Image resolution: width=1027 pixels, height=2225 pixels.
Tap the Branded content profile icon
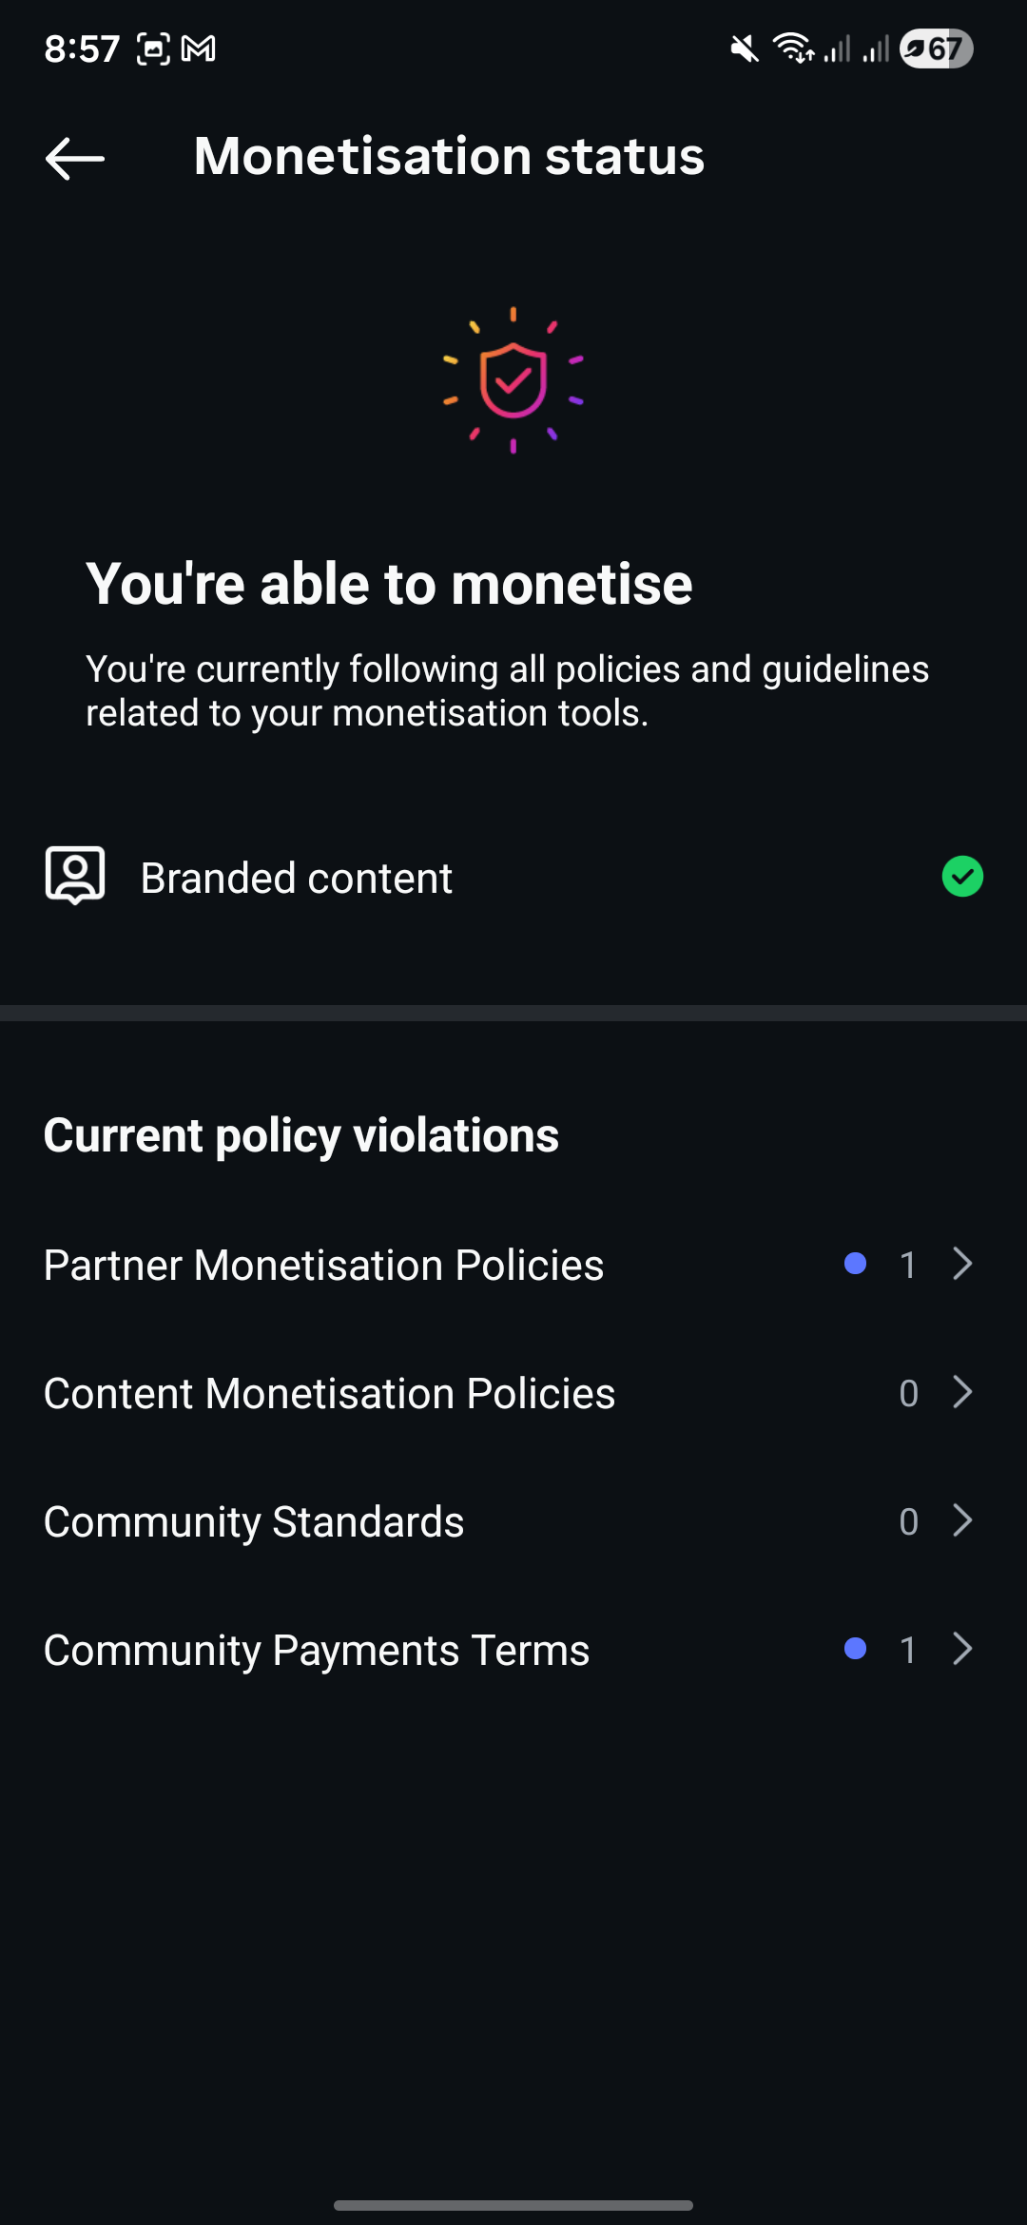(75, 876)
